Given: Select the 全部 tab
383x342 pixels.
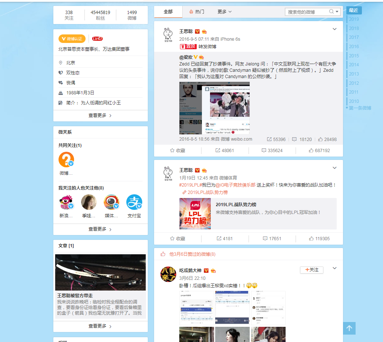Looking at the screenshot, I should pyautogui.click(x=168, y=12).
